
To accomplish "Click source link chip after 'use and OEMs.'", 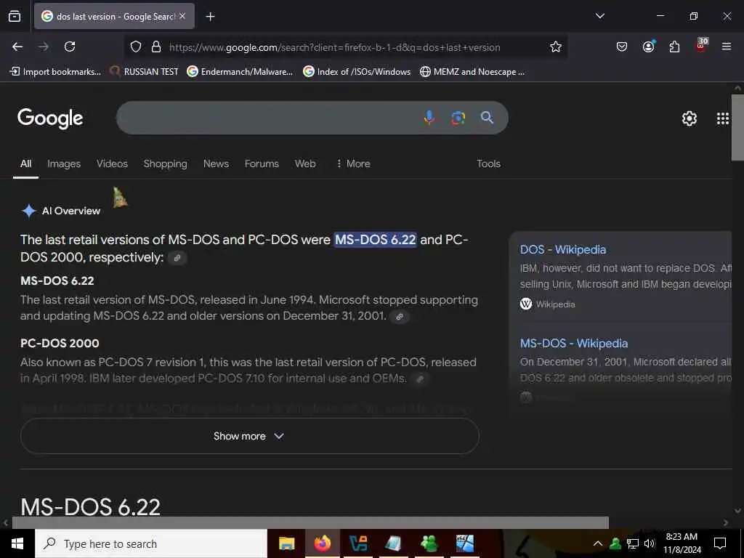I will point(419,379).
